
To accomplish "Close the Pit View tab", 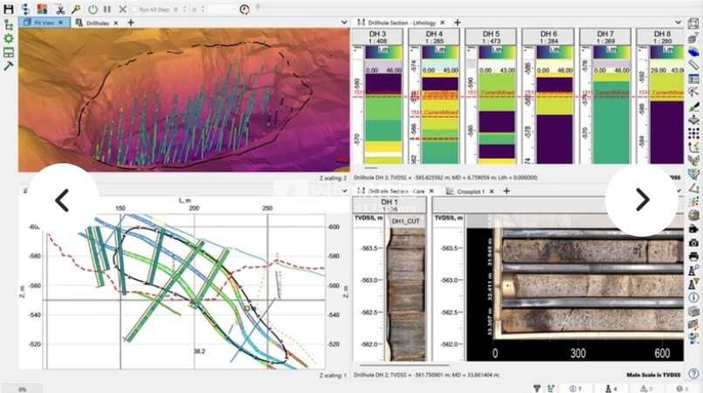I will (61, 23).
